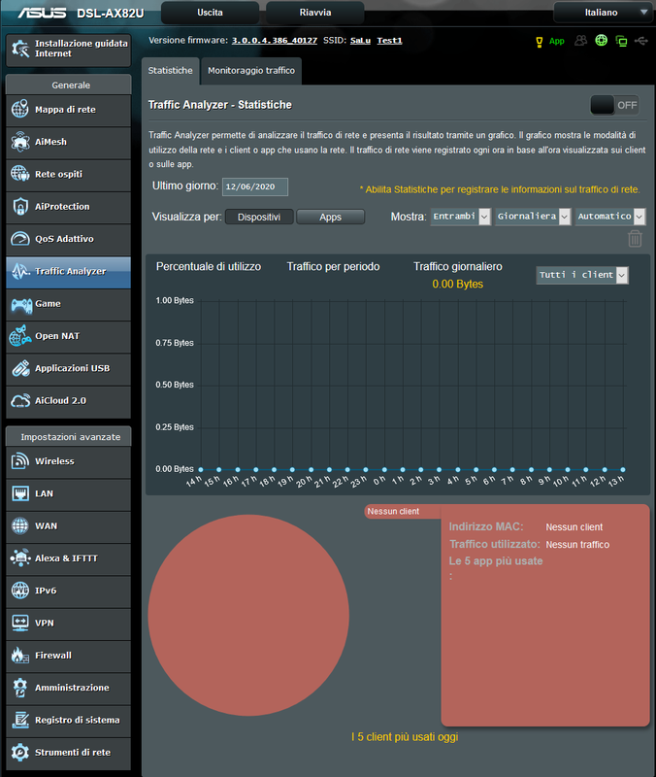Toggle the Traffic Analyzer statistics OFF switch
656x777 pixels.
614,105
